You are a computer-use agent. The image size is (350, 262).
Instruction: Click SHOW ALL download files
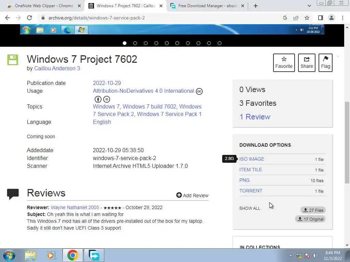point(250,208)
